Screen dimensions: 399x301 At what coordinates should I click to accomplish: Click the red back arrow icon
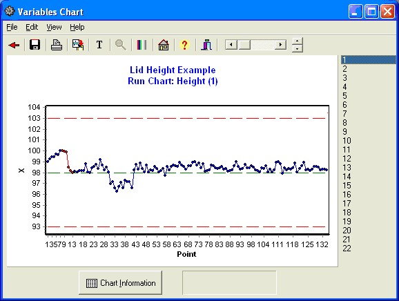pos(14,46)
